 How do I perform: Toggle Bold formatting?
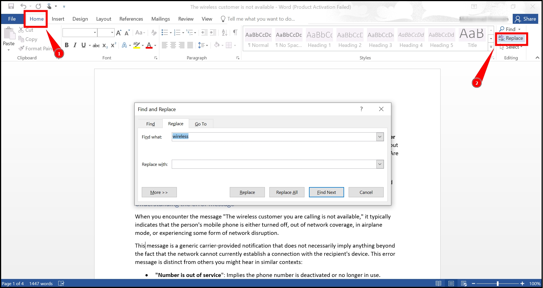(x=67, y=45)
